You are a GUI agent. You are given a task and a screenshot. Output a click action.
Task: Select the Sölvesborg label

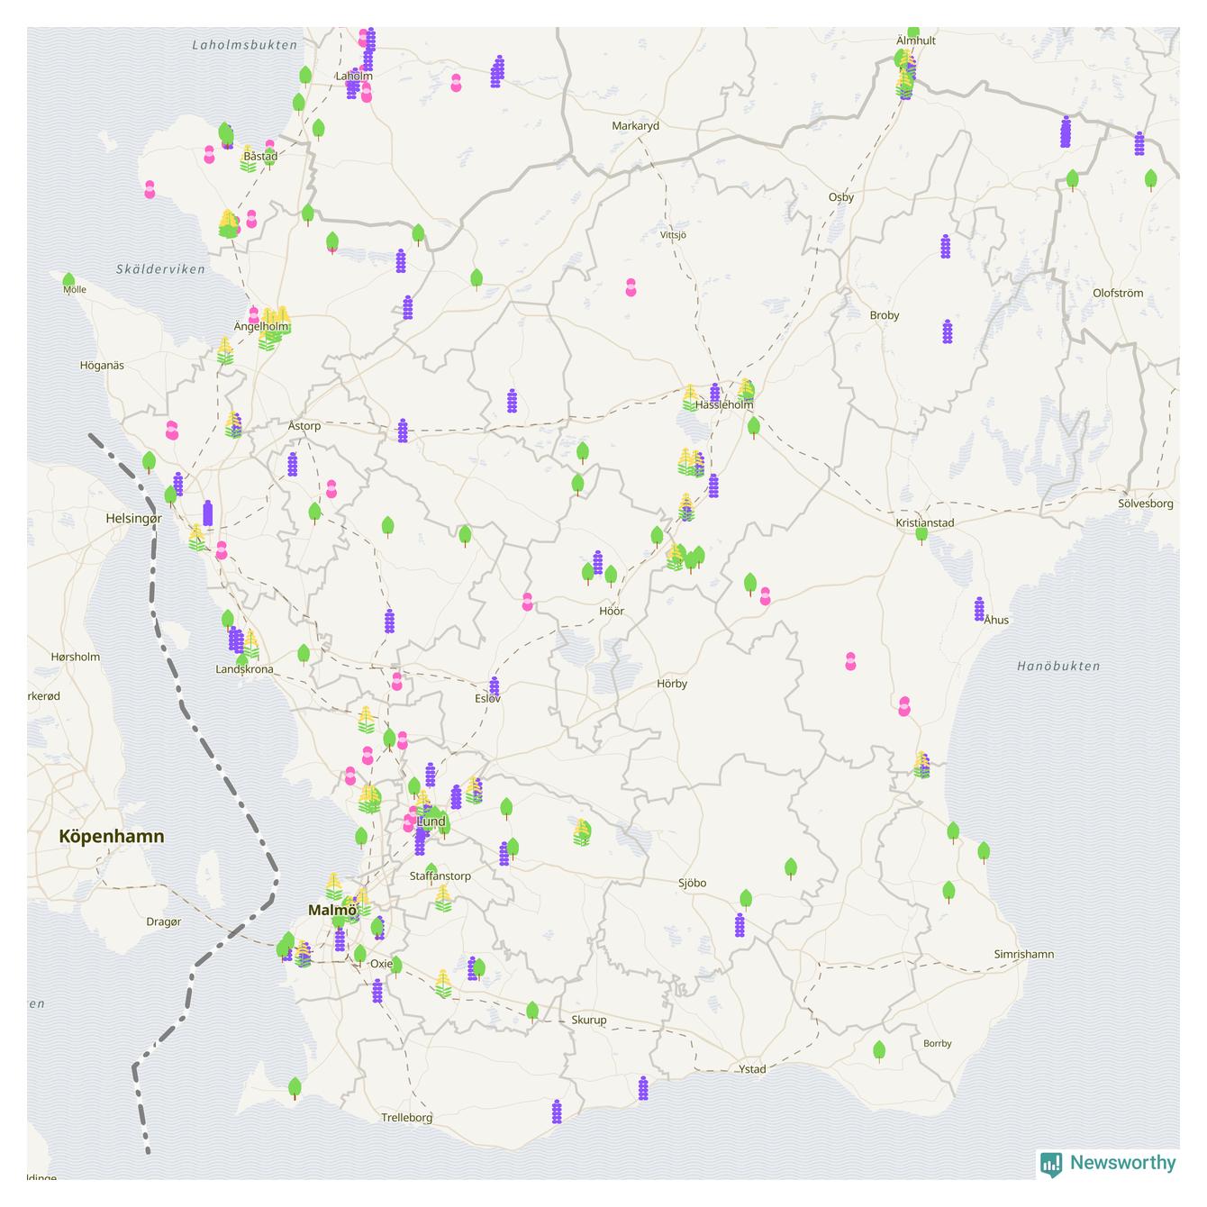[x=1146, y=504]
